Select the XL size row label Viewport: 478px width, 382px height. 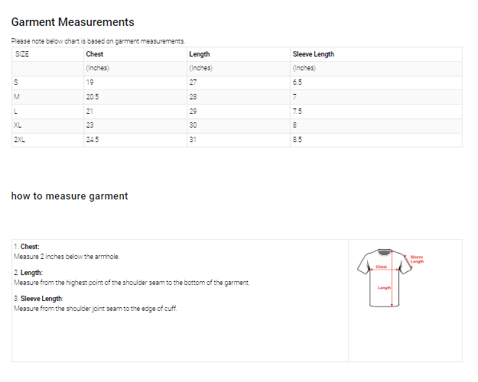(x=18, y=125)
